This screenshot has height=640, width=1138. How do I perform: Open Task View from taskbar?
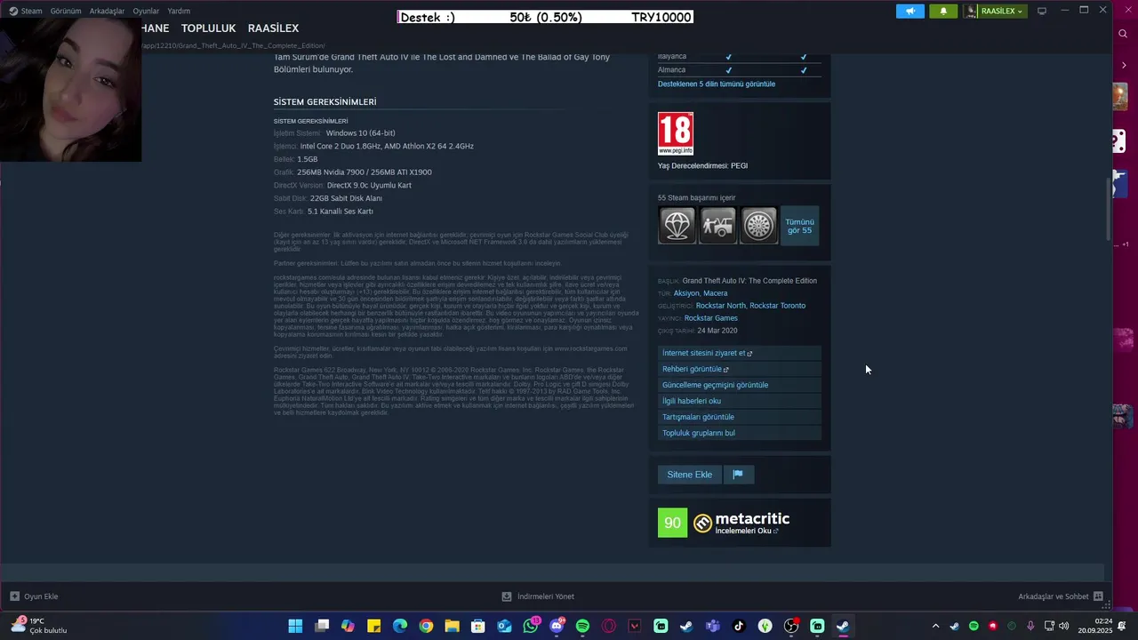coord(322,626)
